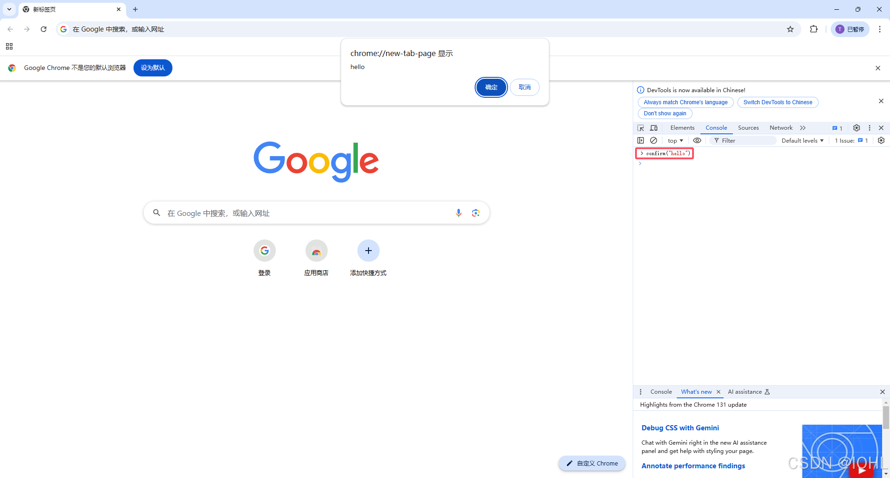Open the 登录 shortcut tile

(265, 258)
